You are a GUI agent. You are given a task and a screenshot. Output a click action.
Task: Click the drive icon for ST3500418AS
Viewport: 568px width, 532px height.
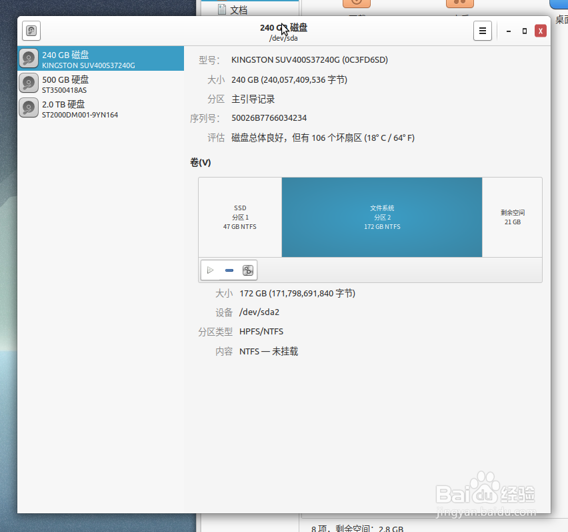pyautogui.click(x=28, y=83)
